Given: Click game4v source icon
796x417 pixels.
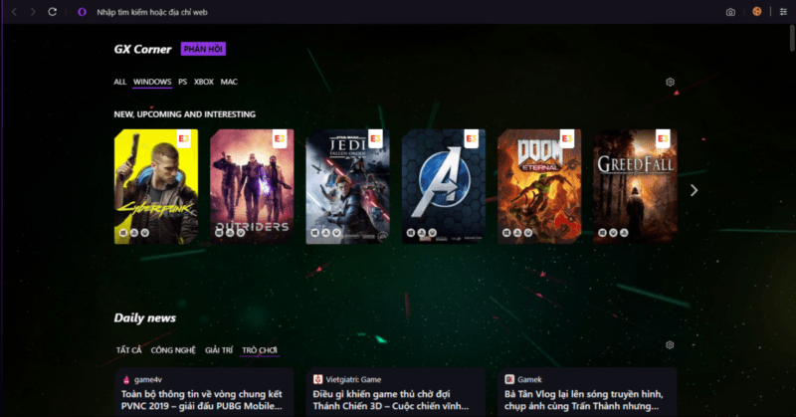Looking at the screenshot, I should tap(126, 379).
